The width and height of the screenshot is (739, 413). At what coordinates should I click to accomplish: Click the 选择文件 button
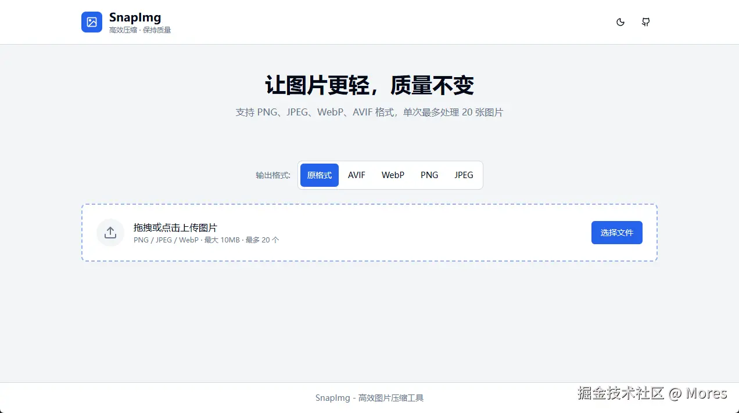coord(616,232)
